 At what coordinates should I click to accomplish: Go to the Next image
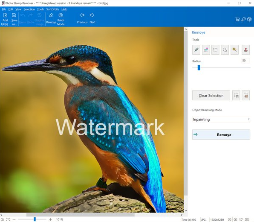click(x=92, y=18)
